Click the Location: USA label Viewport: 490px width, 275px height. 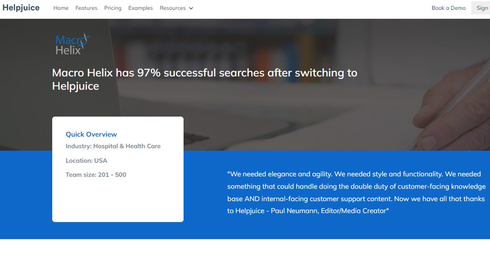pyautogui.click(x=86, y=161)
